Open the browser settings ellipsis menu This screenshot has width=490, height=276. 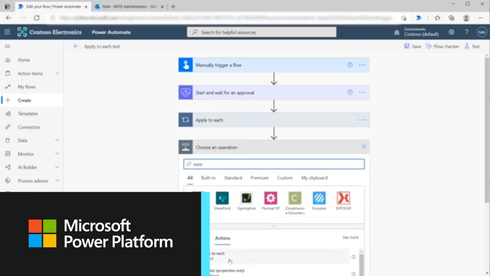point(480,18)
